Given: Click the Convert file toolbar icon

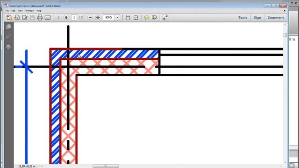Looking at the screenshot, I should [x=17, y=18].
